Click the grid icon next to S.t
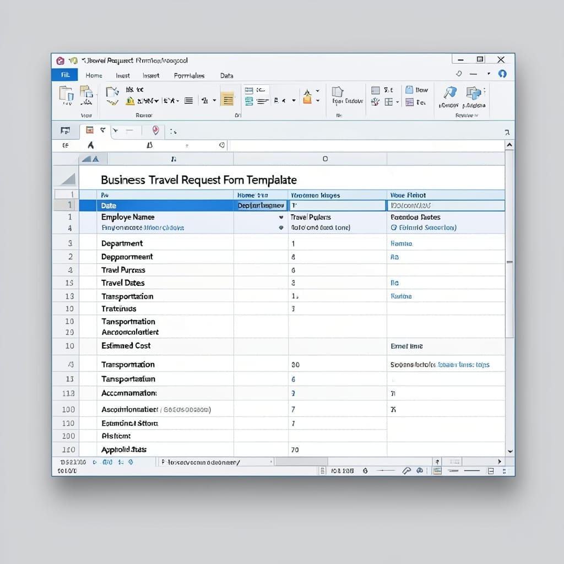The image size is (564, 564). coord(376,90)
